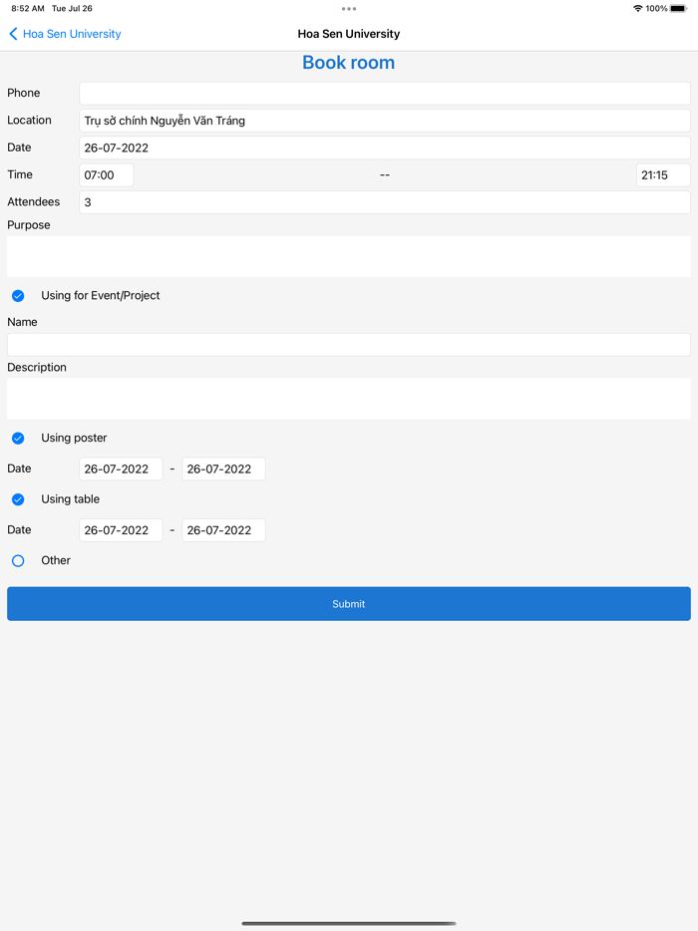Go back to Hoa Sen University
Image resolution: width=698 pixels, height=931 pixels.
click(65, 34)
